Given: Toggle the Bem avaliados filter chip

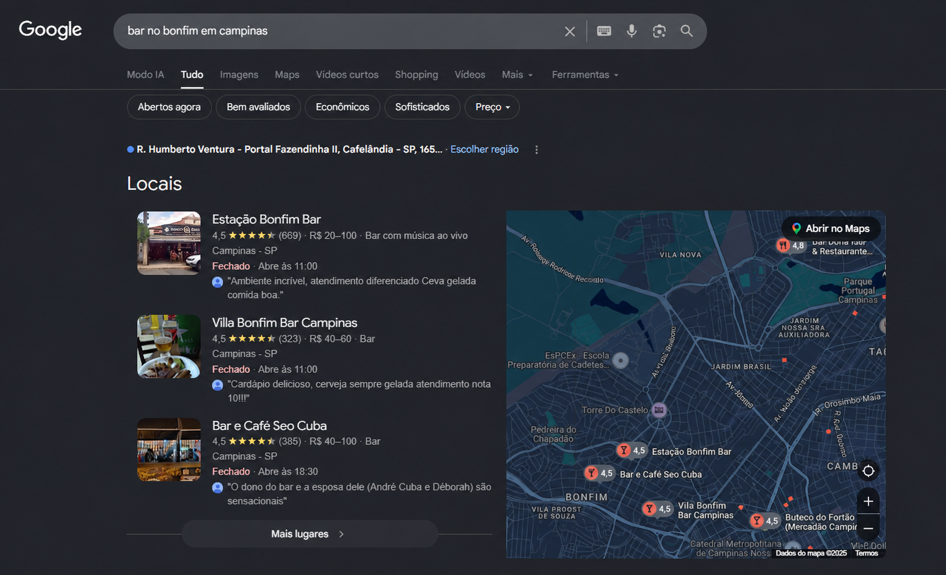Looking at the screenshot, I should pyautogui.click(x=258, y=107).
